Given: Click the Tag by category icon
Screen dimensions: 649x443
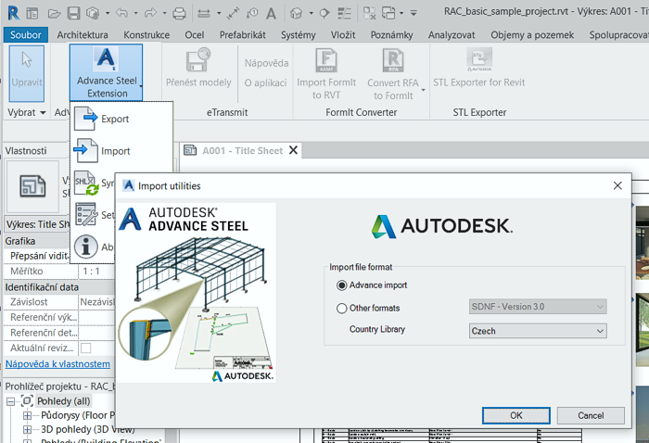Looking at the screenshot, I should tap(252, 14).
